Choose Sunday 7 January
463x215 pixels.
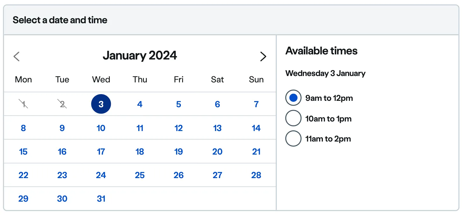click(256, 104)
